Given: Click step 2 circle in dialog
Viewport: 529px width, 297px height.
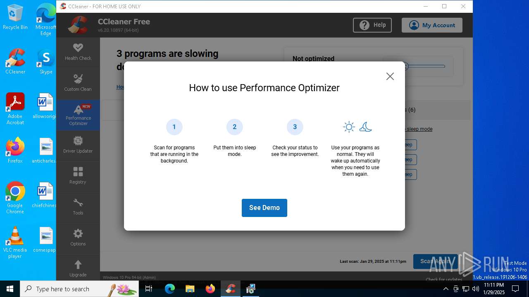Looking at the screenshot, I should coord(234,127).
